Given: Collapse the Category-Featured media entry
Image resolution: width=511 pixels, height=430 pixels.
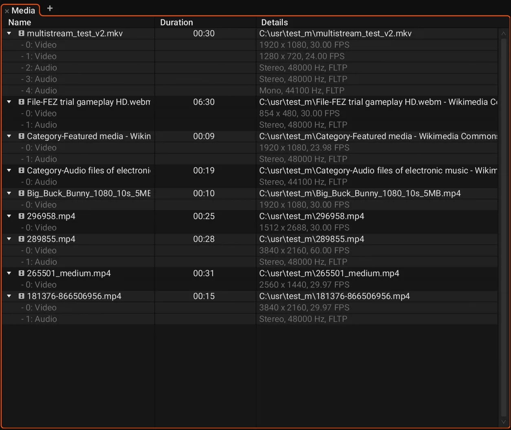Looking at the screenshot, I should (x=9, y=136).
